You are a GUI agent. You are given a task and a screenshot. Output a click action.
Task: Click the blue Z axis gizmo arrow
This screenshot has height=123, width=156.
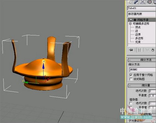pos(44,66)
